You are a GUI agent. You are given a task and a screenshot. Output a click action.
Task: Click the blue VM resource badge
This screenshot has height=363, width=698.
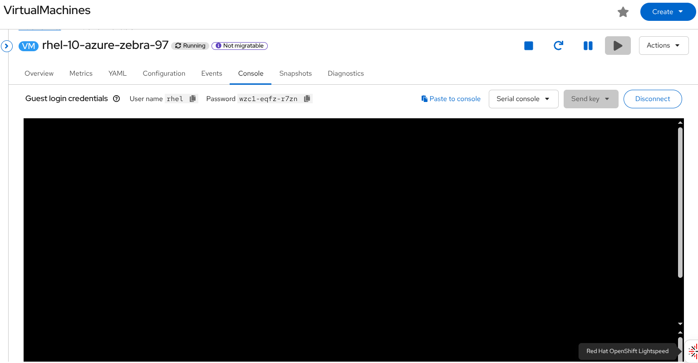[29, 46]
